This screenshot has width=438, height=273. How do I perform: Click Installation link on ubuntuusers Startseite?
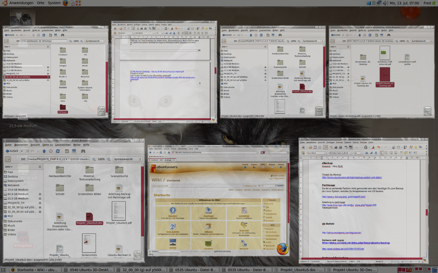(x=244, y=216)
